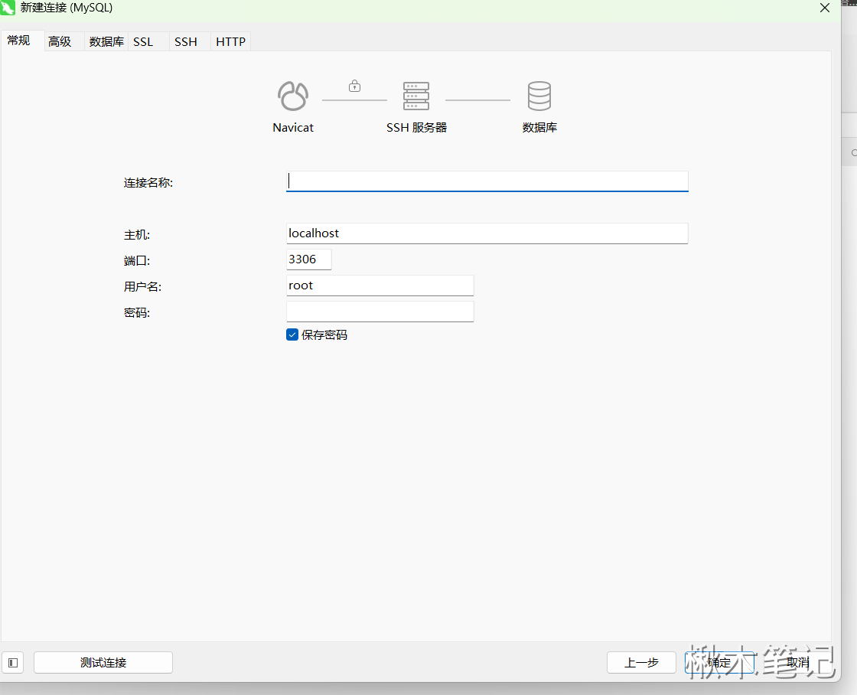
Task: Close the 新建连接 dialog
Action: (825, 8)
